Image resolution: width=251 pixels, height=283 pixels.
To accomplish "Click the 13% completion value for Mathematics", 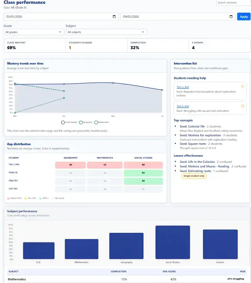I will pyautogui.click(x=124, y=279).
